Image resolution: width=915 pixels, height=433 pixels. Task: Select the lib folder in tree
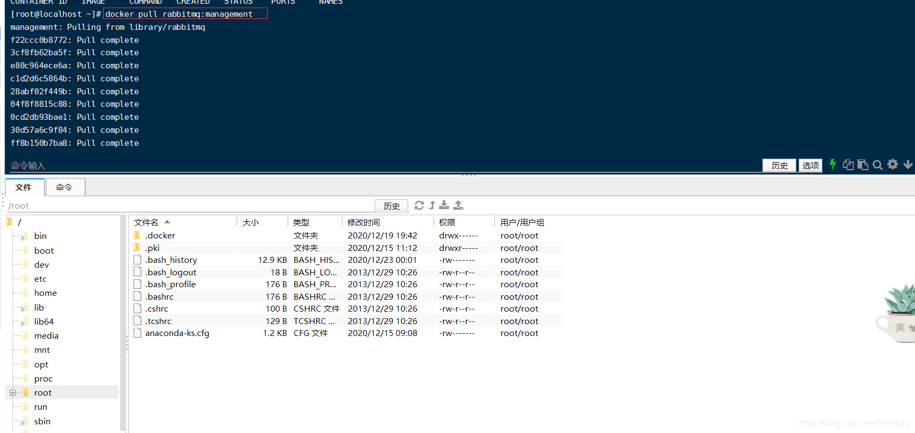click(39, 307)
